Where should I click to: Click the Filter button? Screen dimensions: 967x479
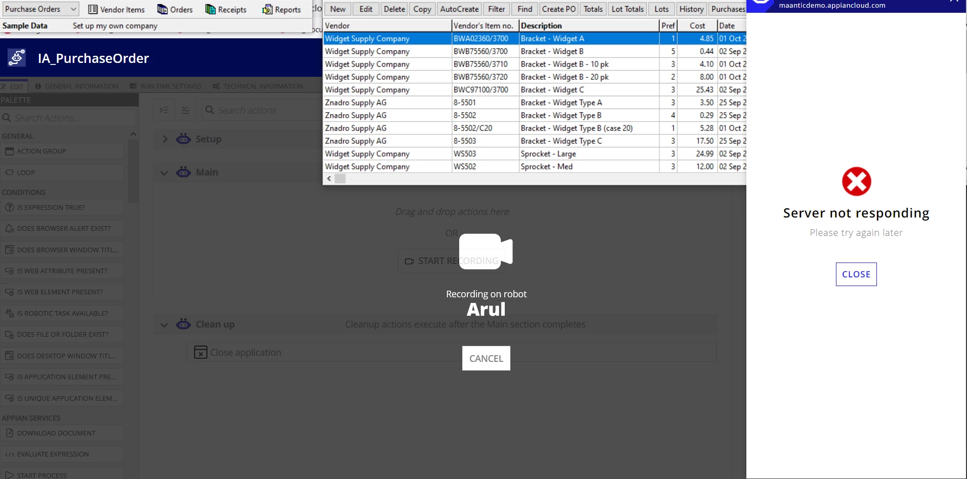(x=497, y=9)
